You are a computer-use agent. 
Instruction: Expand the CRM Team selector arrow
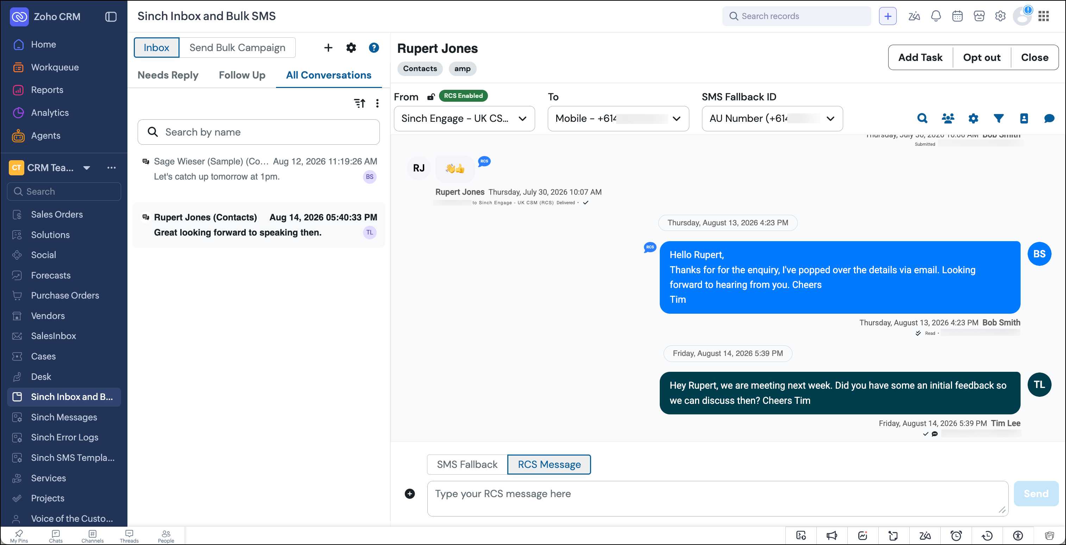[x=87, y=168]
